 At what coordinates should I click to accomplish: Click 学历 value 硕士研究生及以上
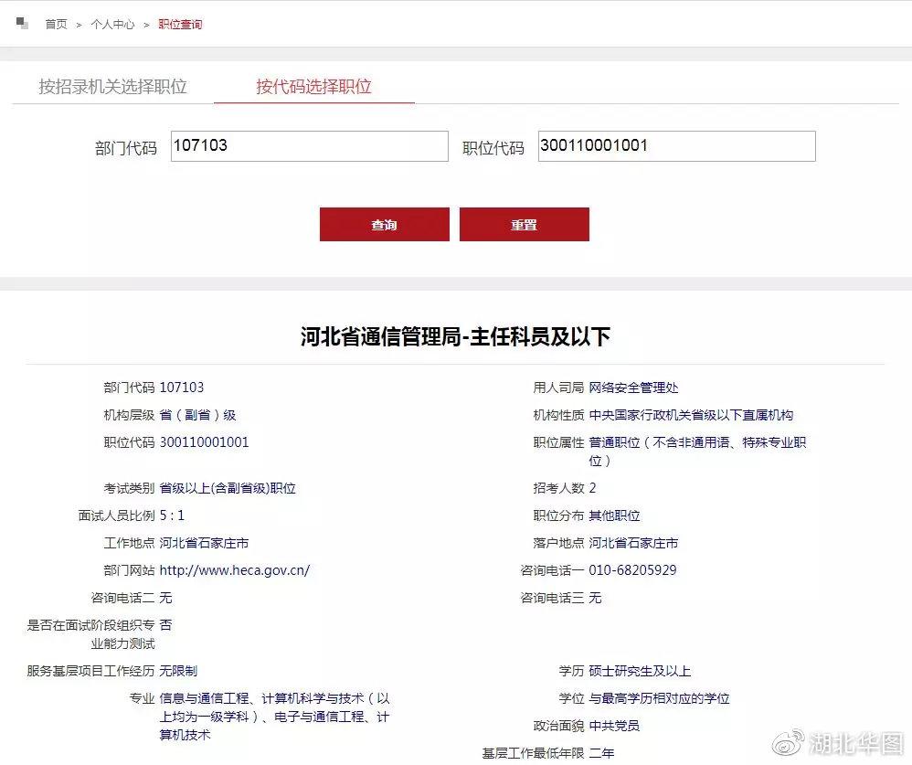(x=640, y=671)
